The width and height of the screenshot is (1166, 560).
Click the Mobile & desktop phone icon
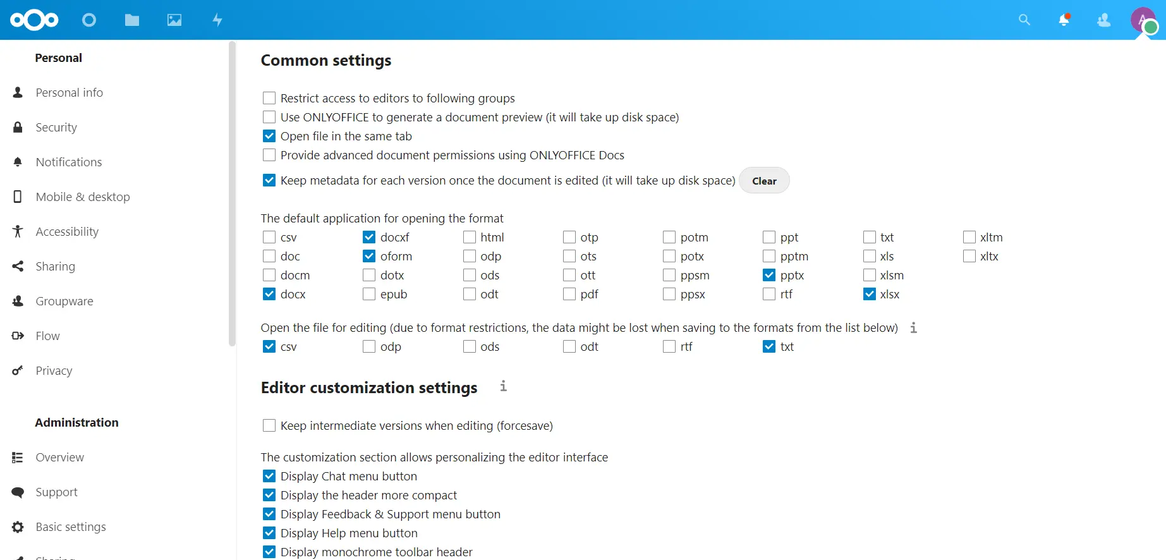point(18,197)
